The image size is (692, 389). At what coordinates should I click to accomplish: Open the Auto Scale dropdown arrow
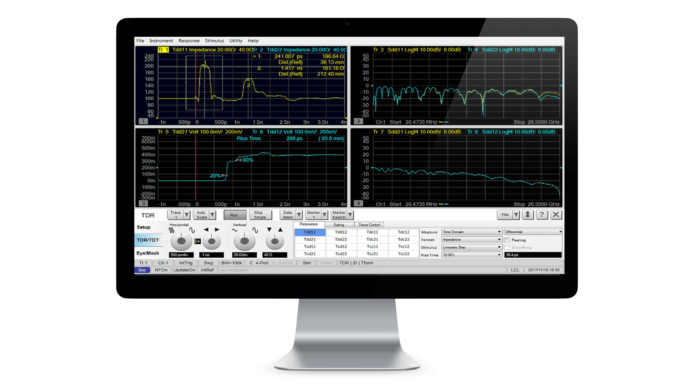coord(212,215)
